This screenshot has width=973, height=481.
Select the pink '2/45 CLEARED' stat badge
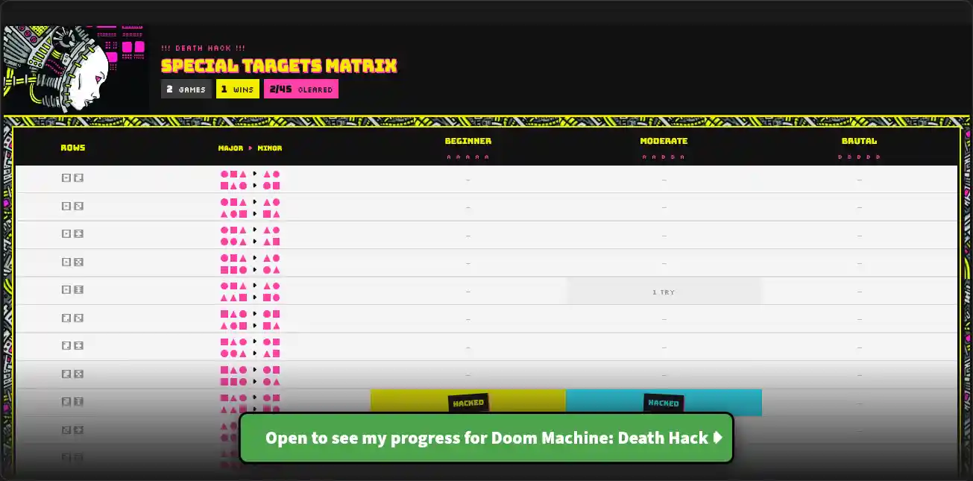coord(301,89)
